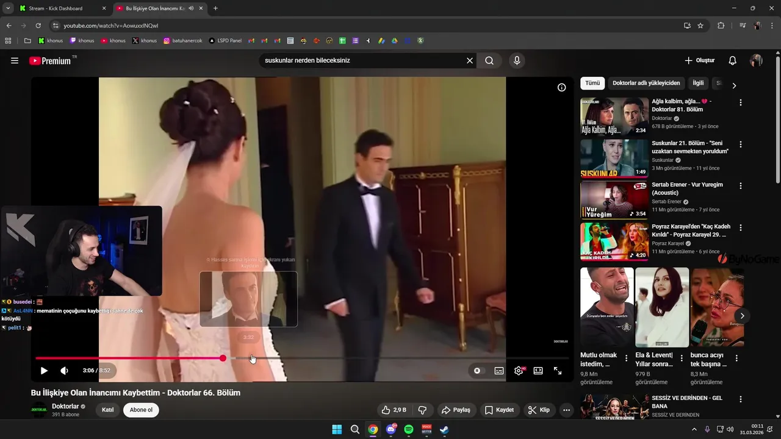Open the Doktorlar channel name link
The image size is (781, 439).
coord(65,406)
